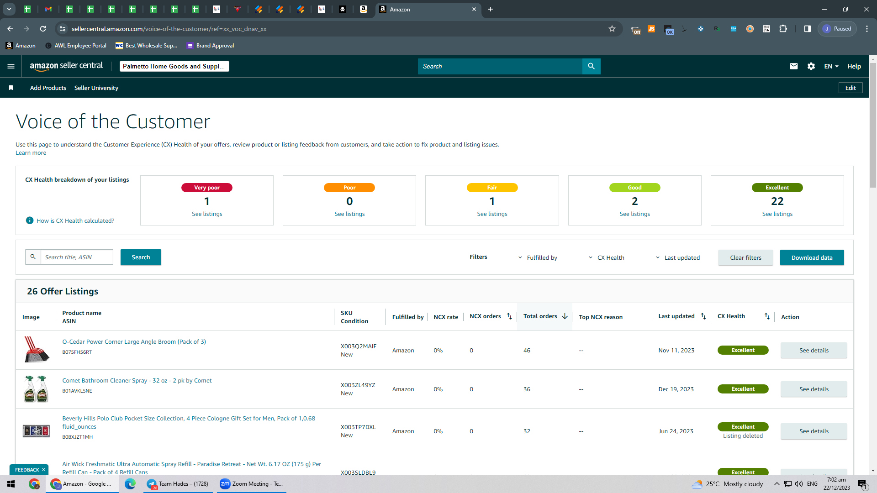Image resolution: width=877 pixels, height=493 pixels.
Task: Expand the Last updated filter
Action: (x=677, y=257)
